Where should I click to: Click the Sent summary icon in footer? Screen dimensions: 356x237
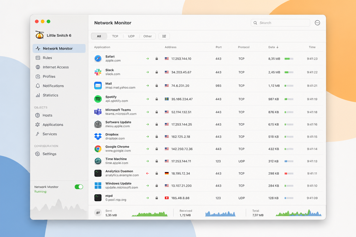tap(98, 213)
